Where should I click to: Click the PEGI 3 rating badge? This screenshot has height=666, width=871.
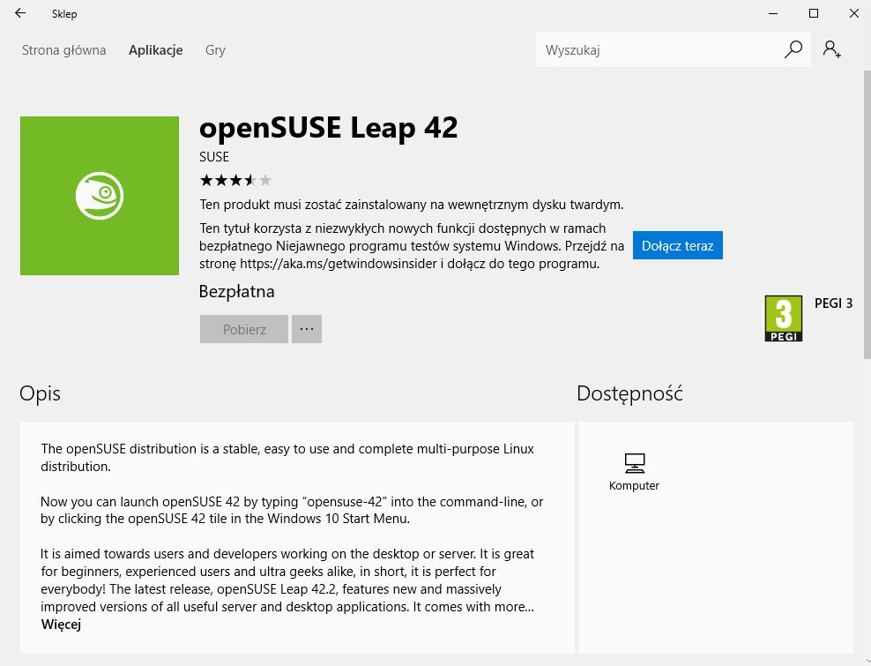click(783, 318)
